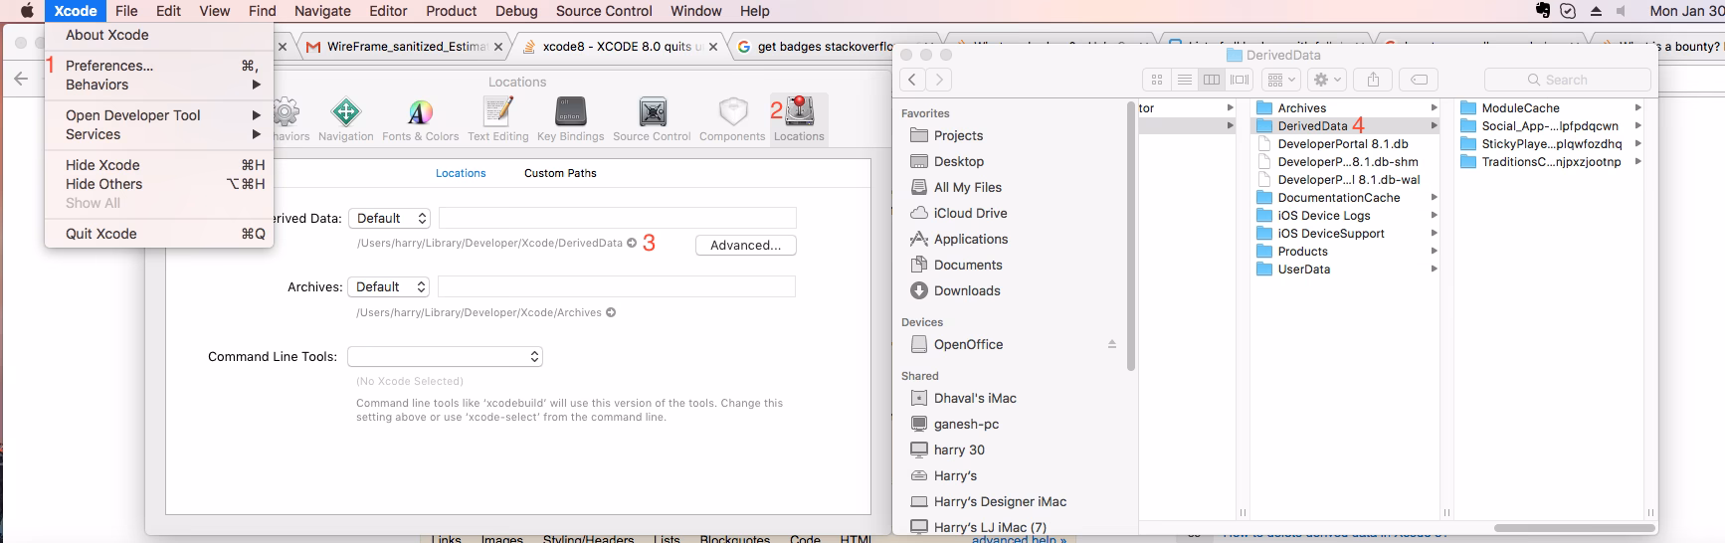Open the Source Control preferences pane
The image size is (1725, 543).
[652, 120]
